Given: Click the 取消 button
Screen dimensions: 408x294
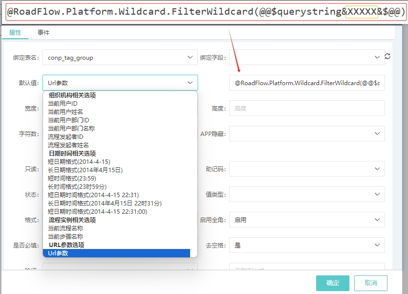Looking at the screenshot, I should pos(371,283).
